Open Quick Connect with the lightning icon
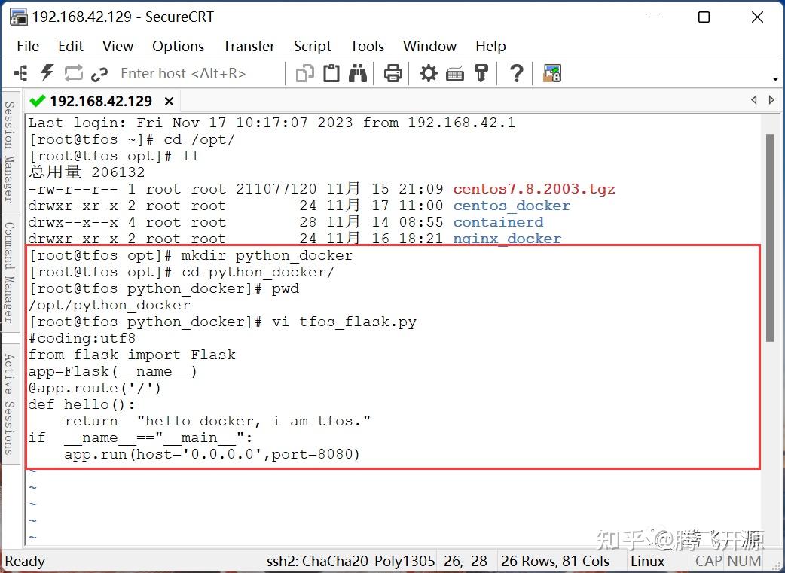 [47, 73]
